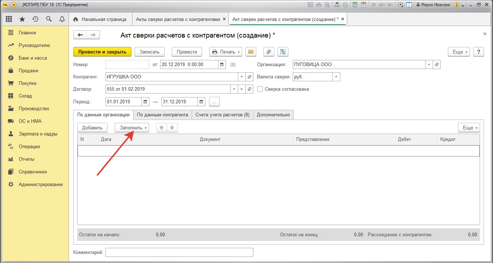Open notifications bell icon
This screenshot has width=493, height=263.
pos(62,19)
